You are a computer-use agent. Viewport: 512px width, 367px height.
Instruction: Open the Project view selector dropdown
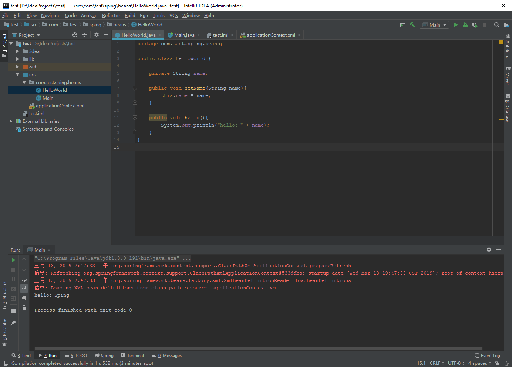pos(26,35)
